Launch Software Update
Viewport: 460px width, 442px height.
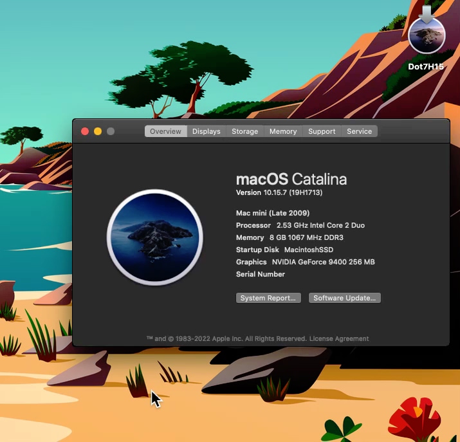345,298
